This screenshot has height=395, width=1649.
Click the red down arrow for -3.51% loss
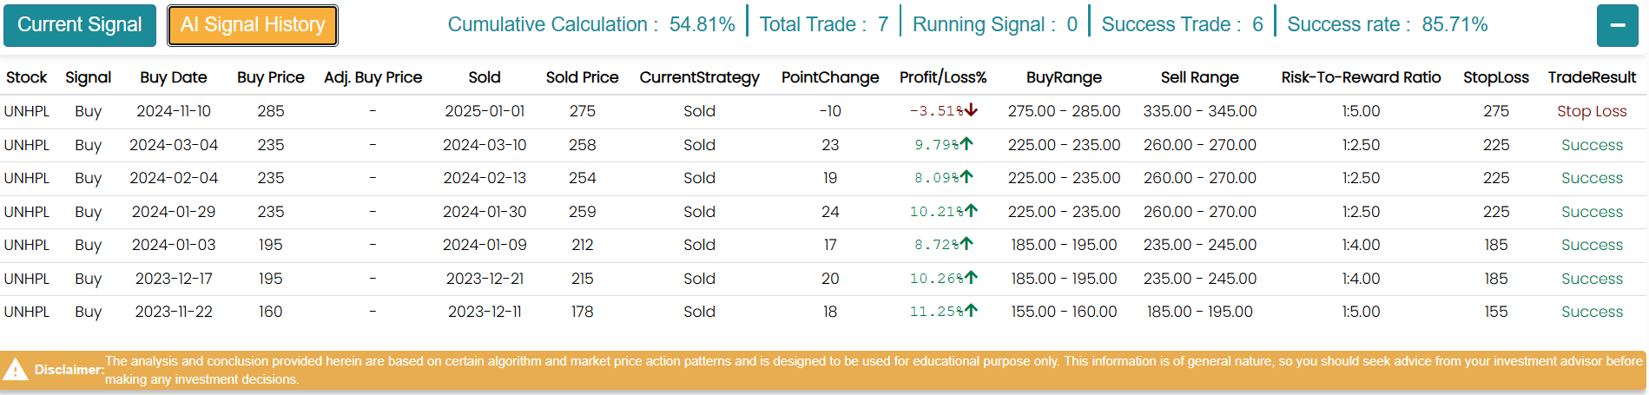971,110
